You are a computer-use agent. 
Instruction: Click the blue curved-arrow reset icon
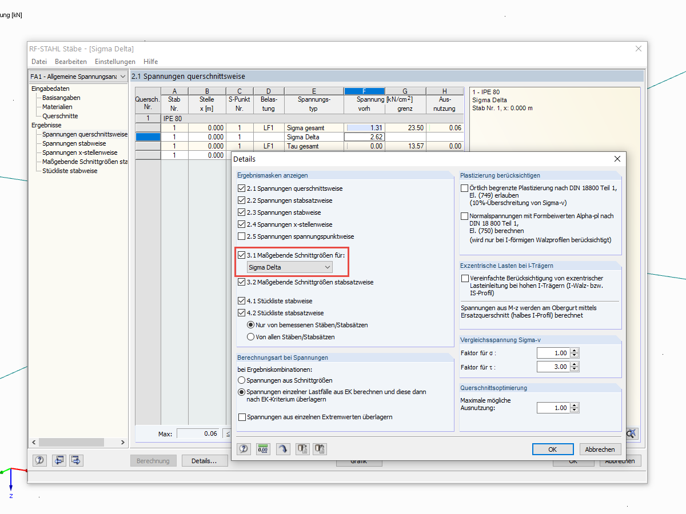[x=283, y=449]
